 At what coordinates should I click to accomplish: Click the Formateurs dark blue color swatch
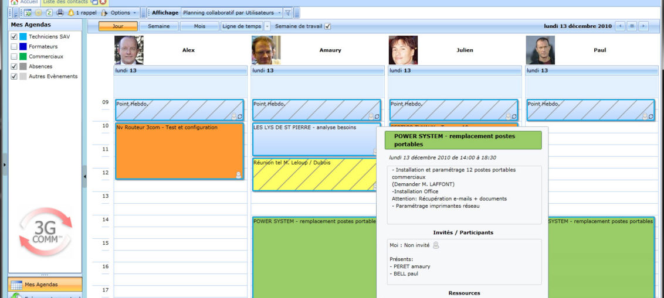[23, 46]
